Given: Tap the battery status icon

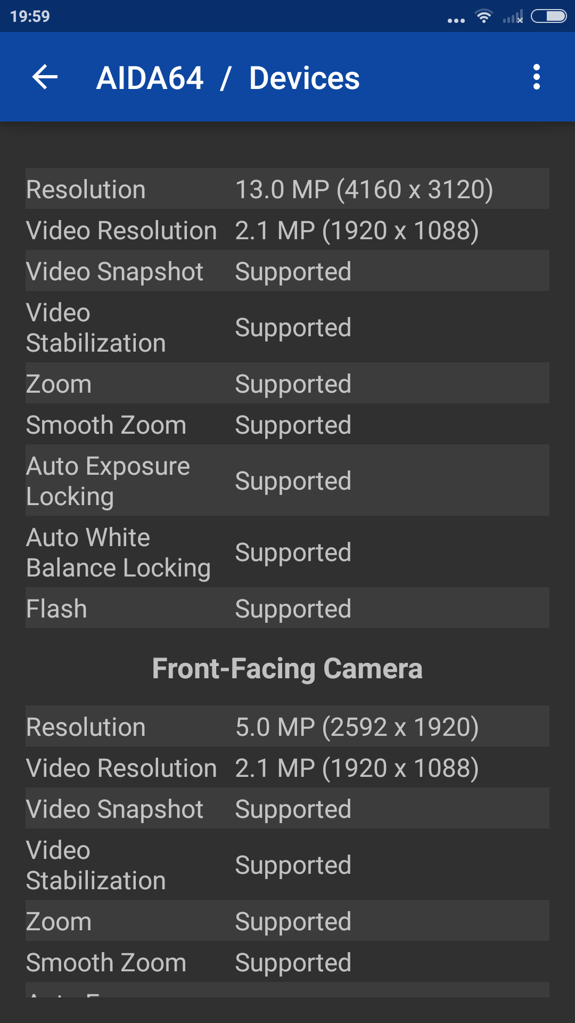Looking at the screenshot, I should point(548,17).
